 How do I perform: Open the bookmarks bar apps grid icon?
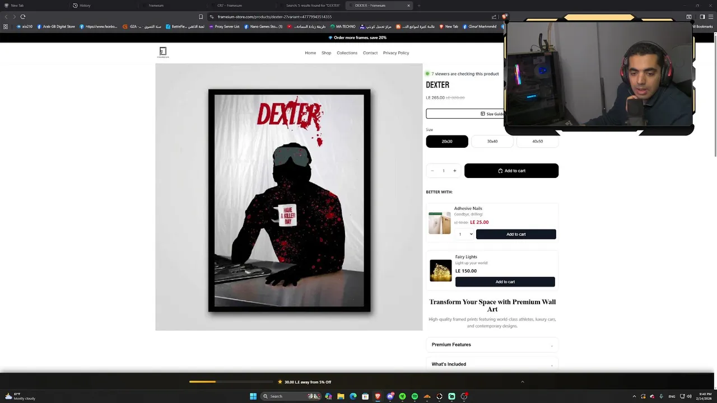(6, 26)
